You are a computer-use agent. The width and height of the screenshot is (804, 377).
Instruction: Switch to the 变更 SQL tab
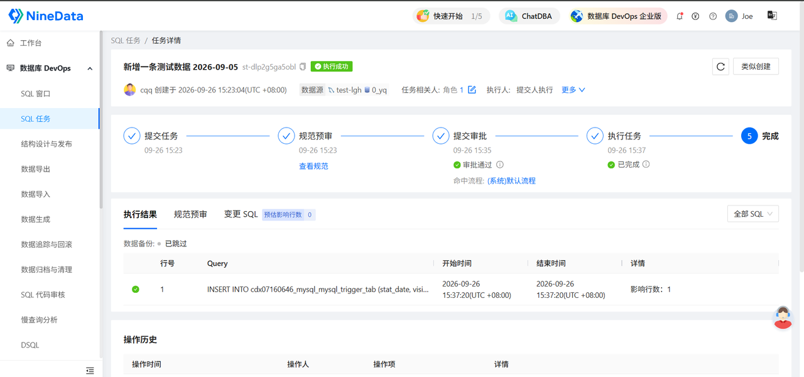241,214
